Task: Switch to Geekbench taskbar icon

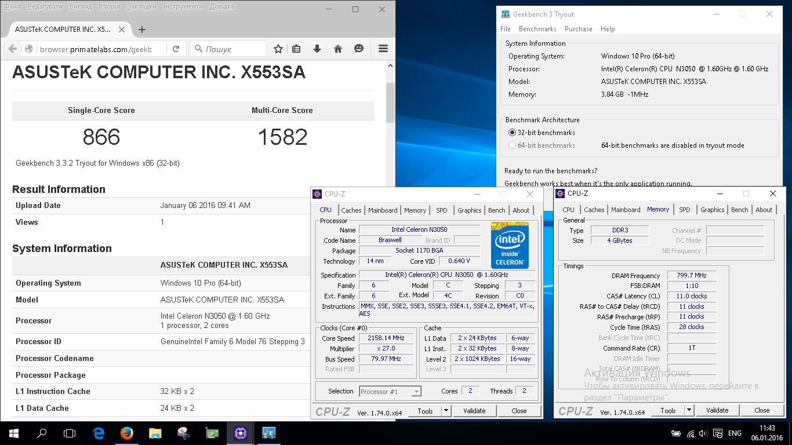Action: click(x=268, y=433)
